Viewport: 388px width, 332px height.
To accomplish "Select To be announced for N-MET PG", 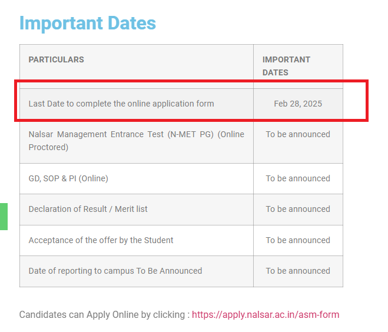I will tap(298, 134).
